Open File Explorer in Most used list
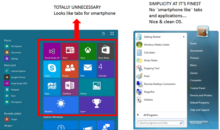 pos(13,102)
